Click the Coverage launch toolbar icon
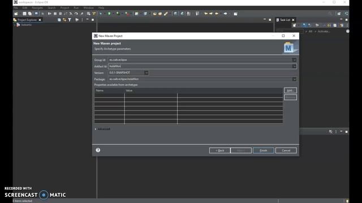The image size is (362, 203). pos(118,14)
